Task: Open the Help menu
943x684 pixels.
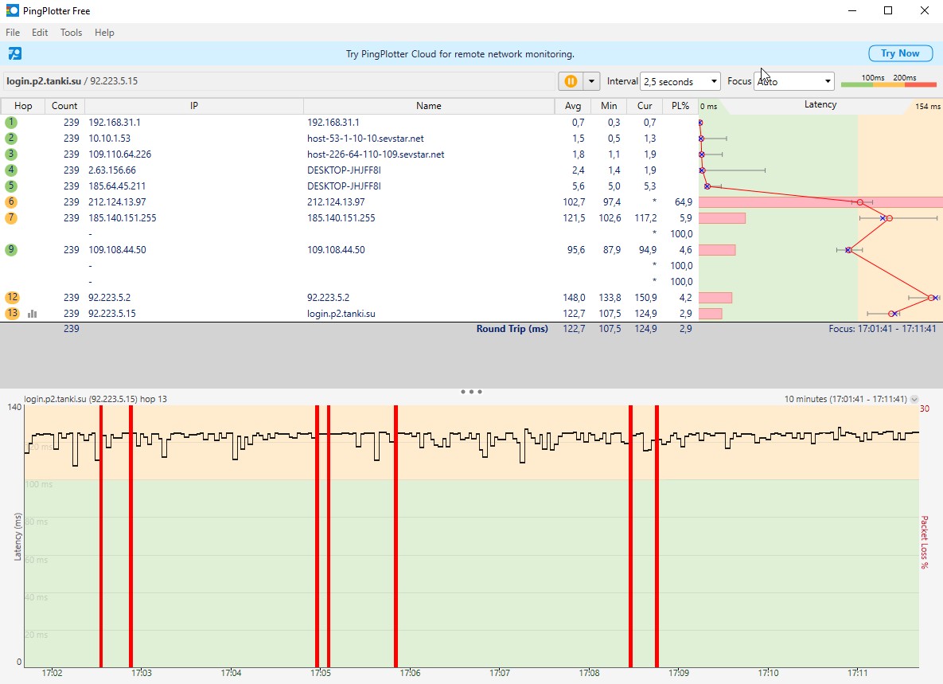Action: point(104,33)
